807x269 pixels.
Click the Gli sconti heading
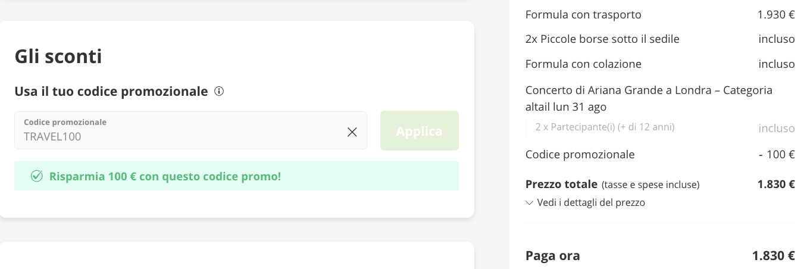[x=58, y=57]
